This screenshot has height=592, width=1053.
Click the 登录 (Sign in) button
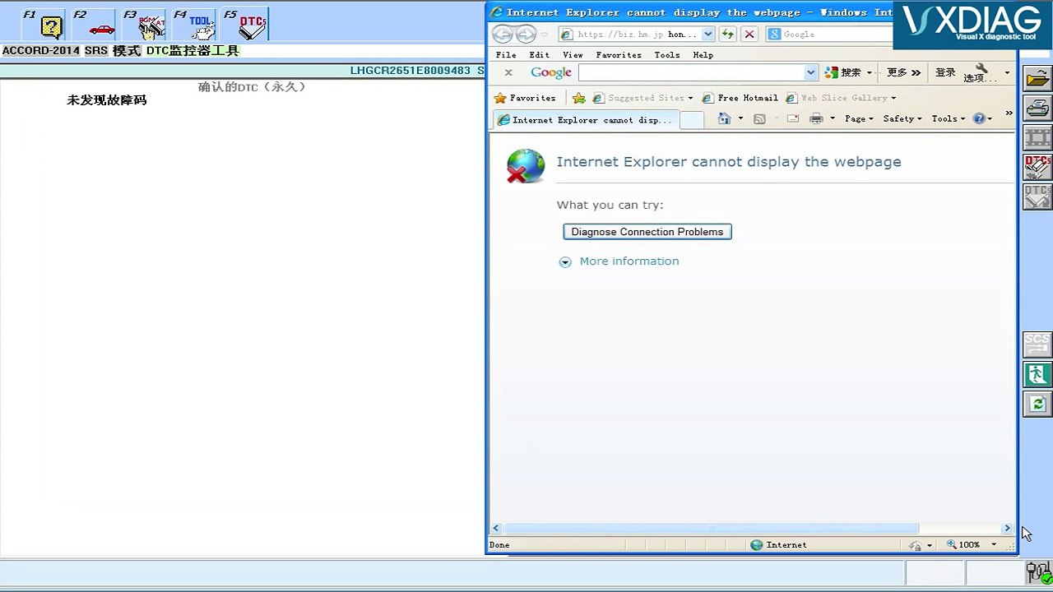(x=945, y=72)
